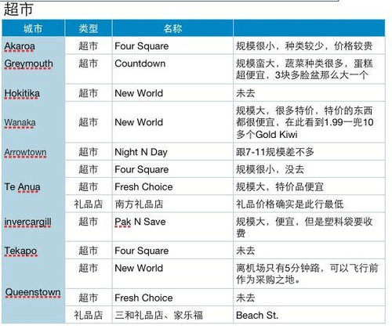Click 礼品店 type in the Beach St. row
Viewport: 392px width, 336px height.
[89, 315]
